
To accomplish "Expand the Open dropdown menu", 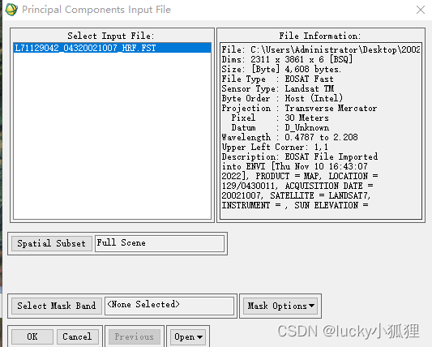I will [x=188, y=336].
